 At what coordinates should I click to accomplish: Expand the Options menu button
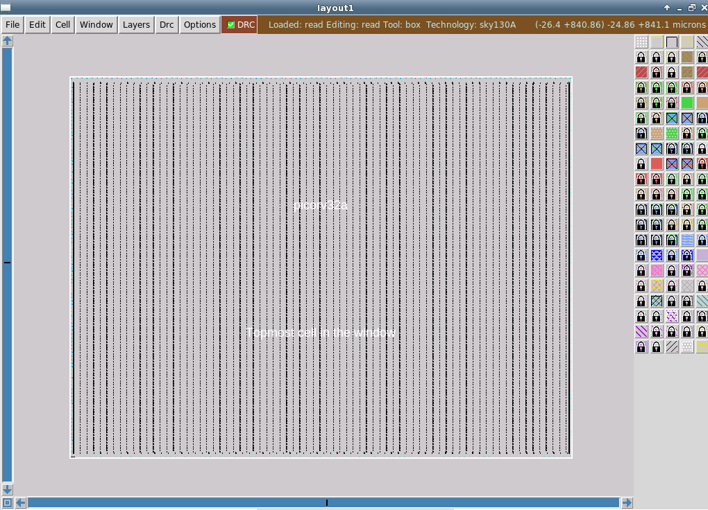click(200, 25)
